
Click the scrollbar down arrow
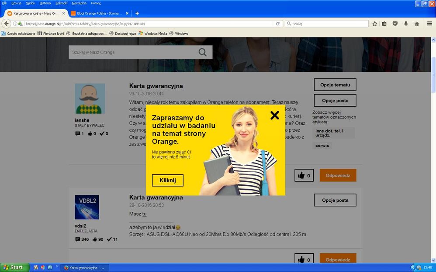pyautogui.click(x=433, y=260)
